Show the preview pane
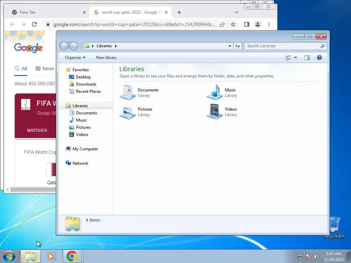The height and width of the screenshot is (263, 351). [x=307, y=58]
